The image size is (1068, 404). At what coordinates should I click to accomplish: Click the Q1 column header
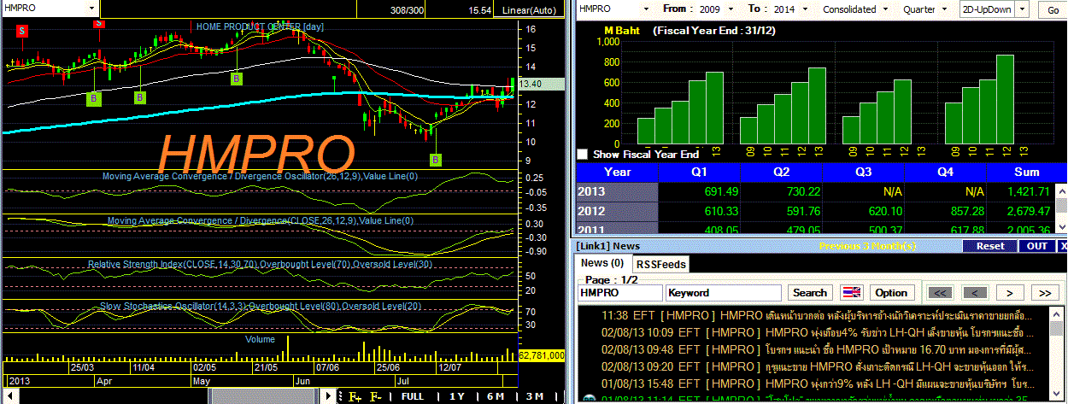(x=699, y=171)
